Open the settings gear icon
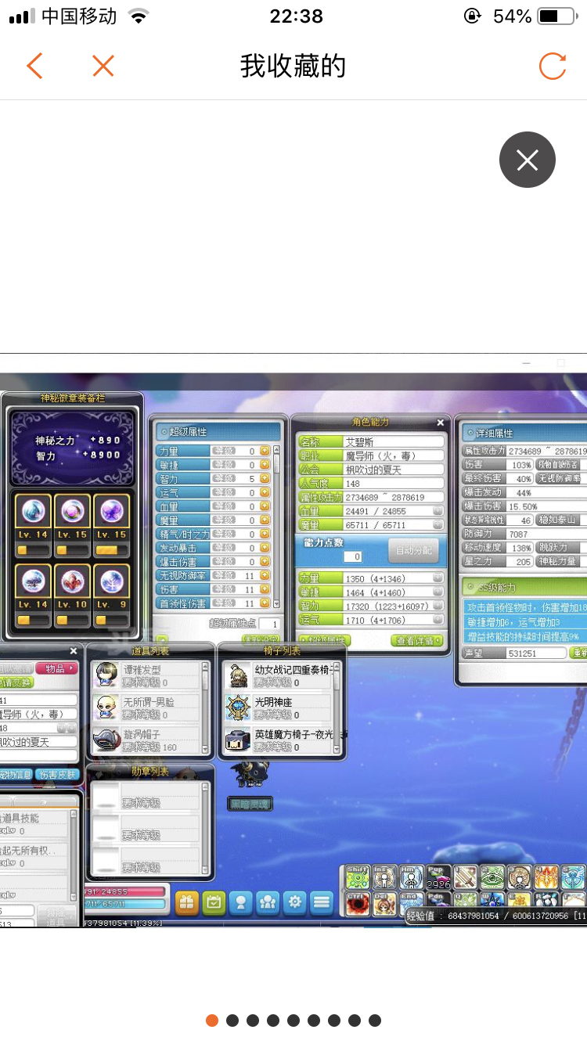This screenshot has height=1044, width=587. click(x=295, y=902)
